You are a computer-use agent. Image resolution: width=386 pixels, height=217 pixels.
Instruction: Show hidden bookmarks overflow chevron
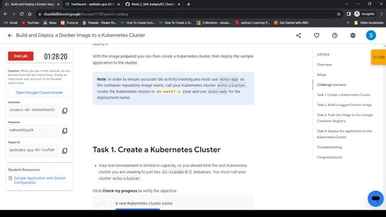coord(348,23)
